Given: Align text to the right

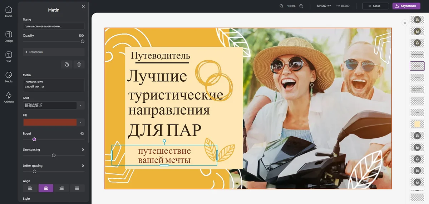Looking at the screenshot, I should click(61, 188).
